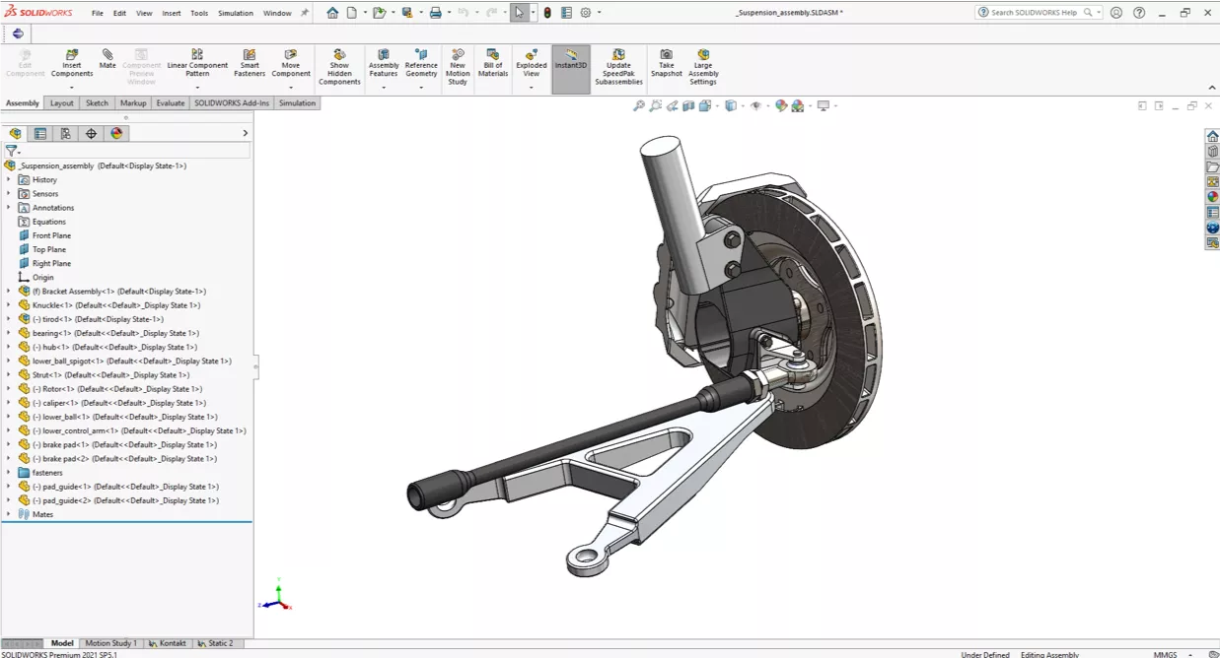1220x658 pixels.
Task: Click the New document icon
Action: (x=351, y=13)
